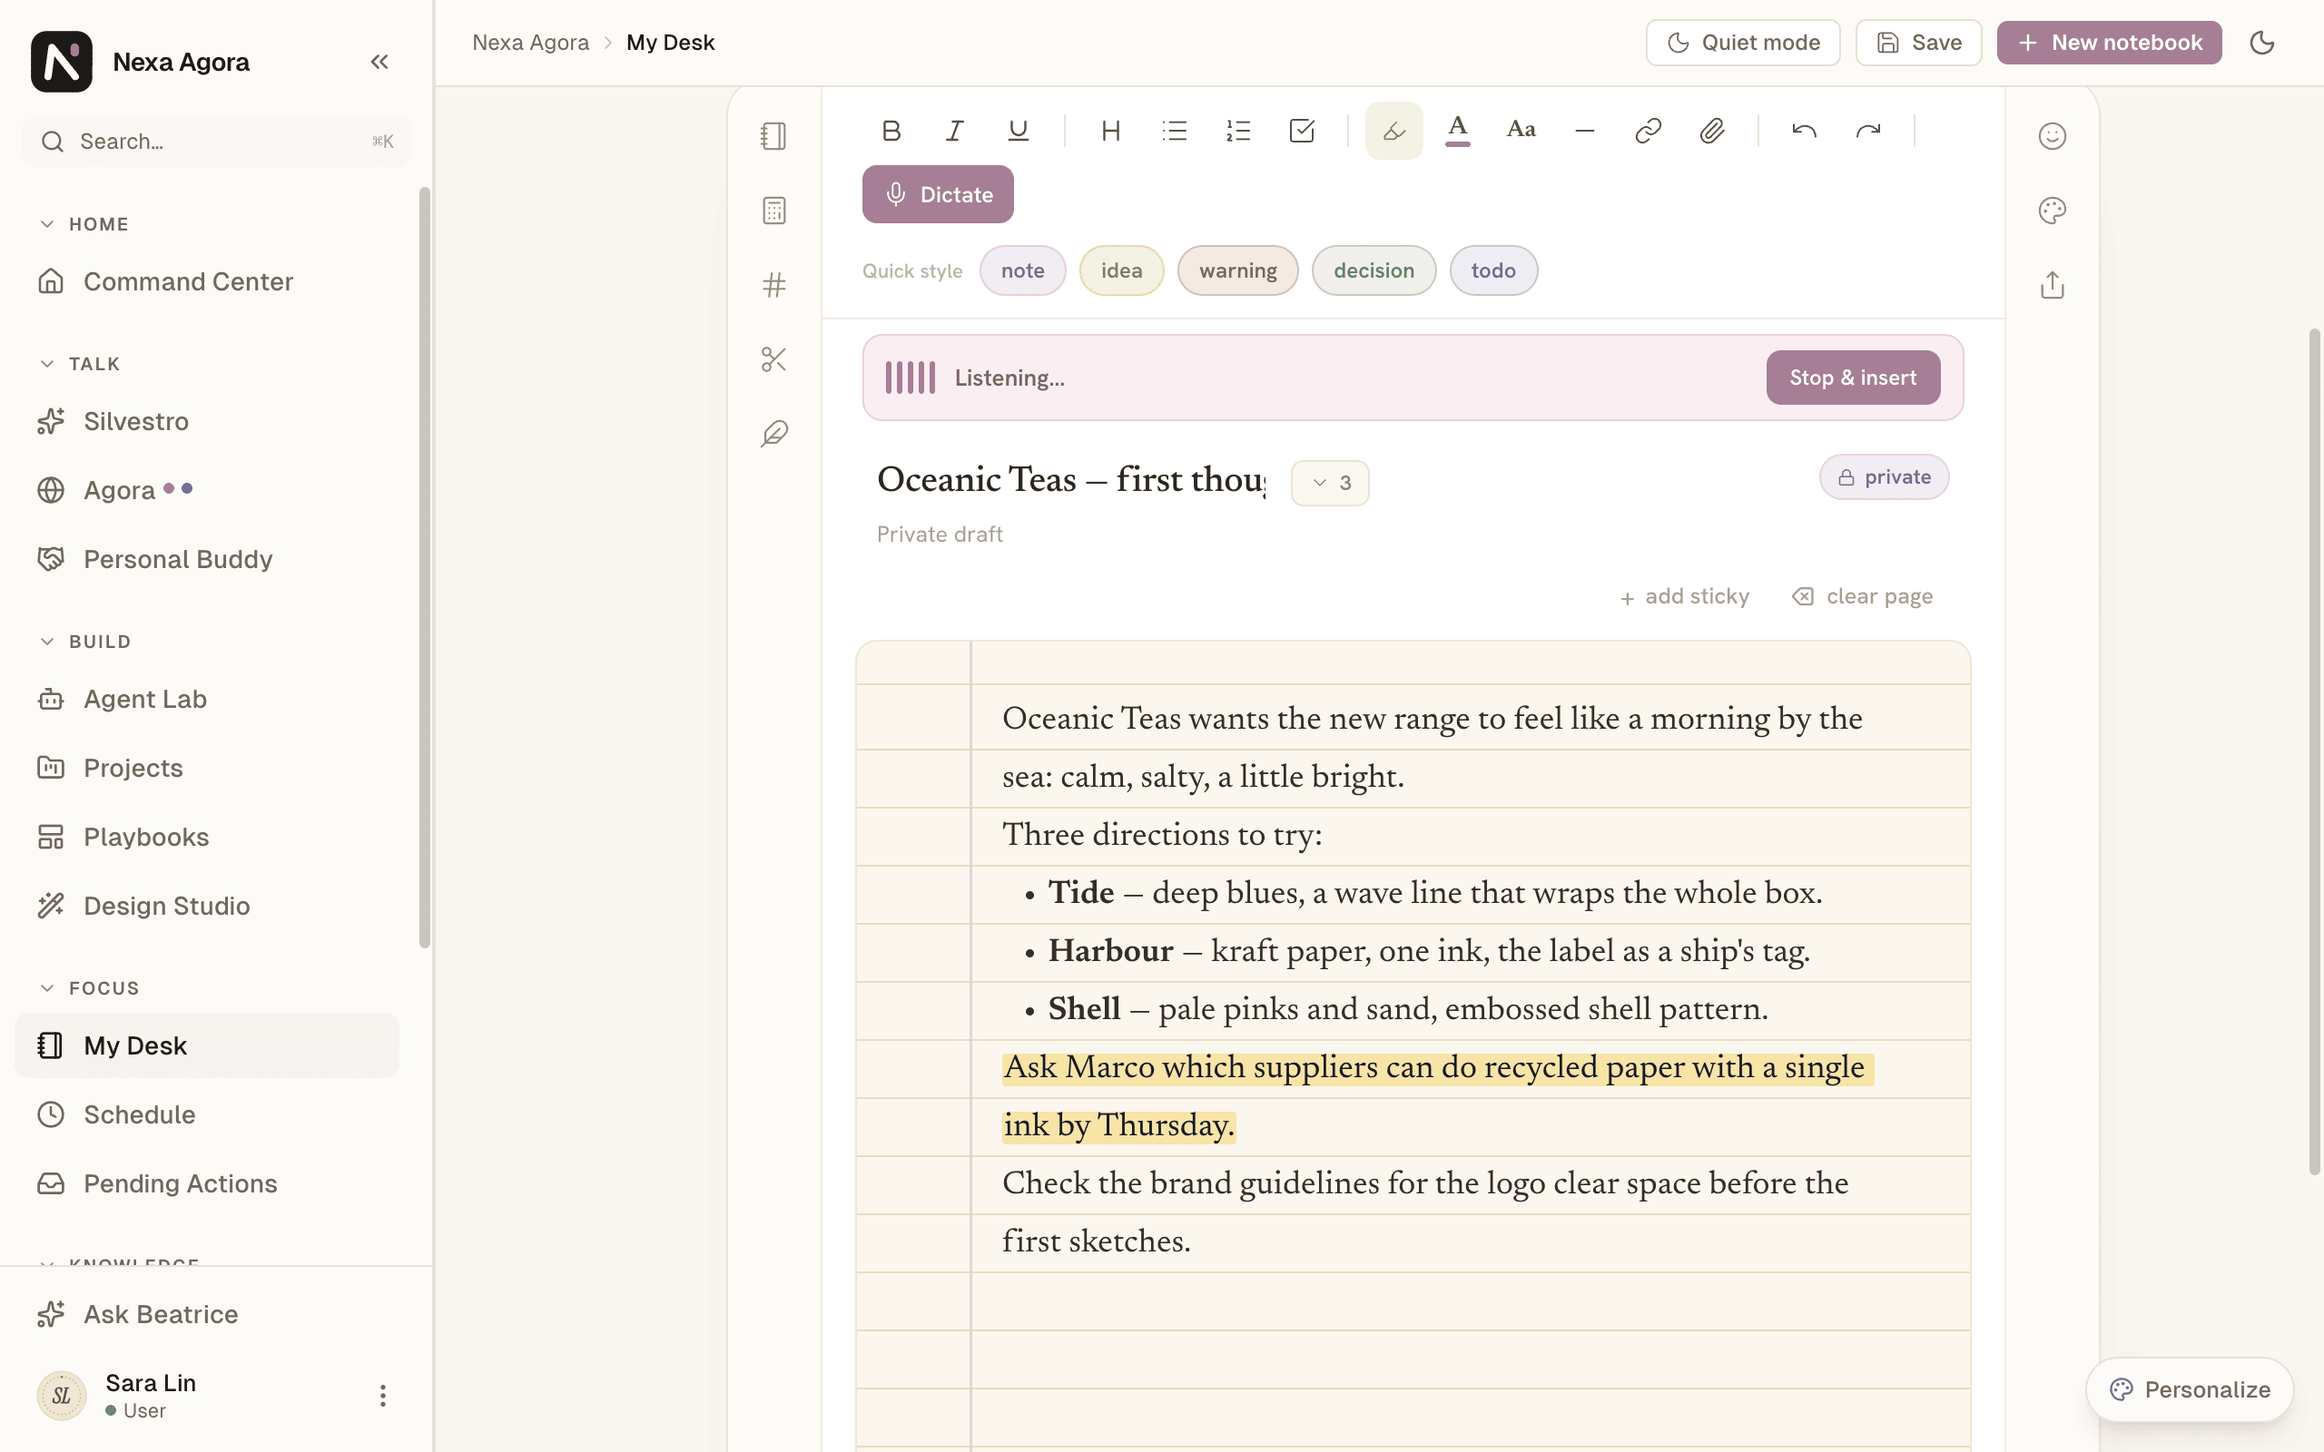Click add sticky
The image size is (2324, 1452).
1684,596
